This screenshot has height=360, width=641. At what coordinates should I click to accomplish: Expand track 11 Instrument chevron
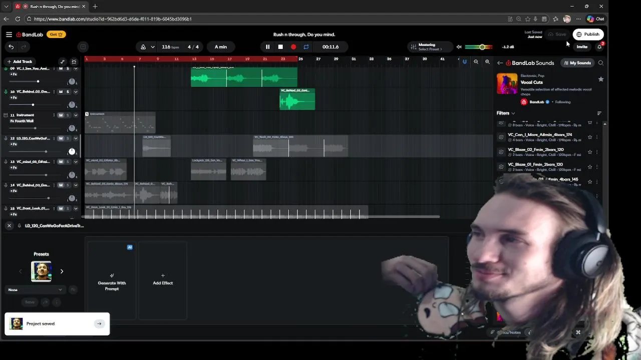coord(76,115)
